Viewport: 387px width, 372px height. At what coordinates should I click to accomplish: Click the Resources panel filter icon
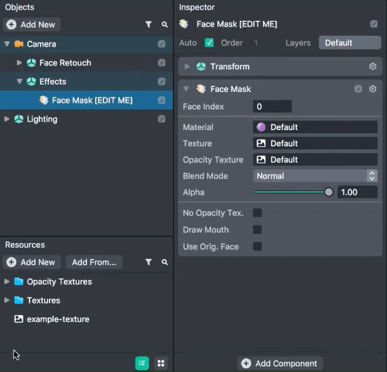tap(149, 263)
